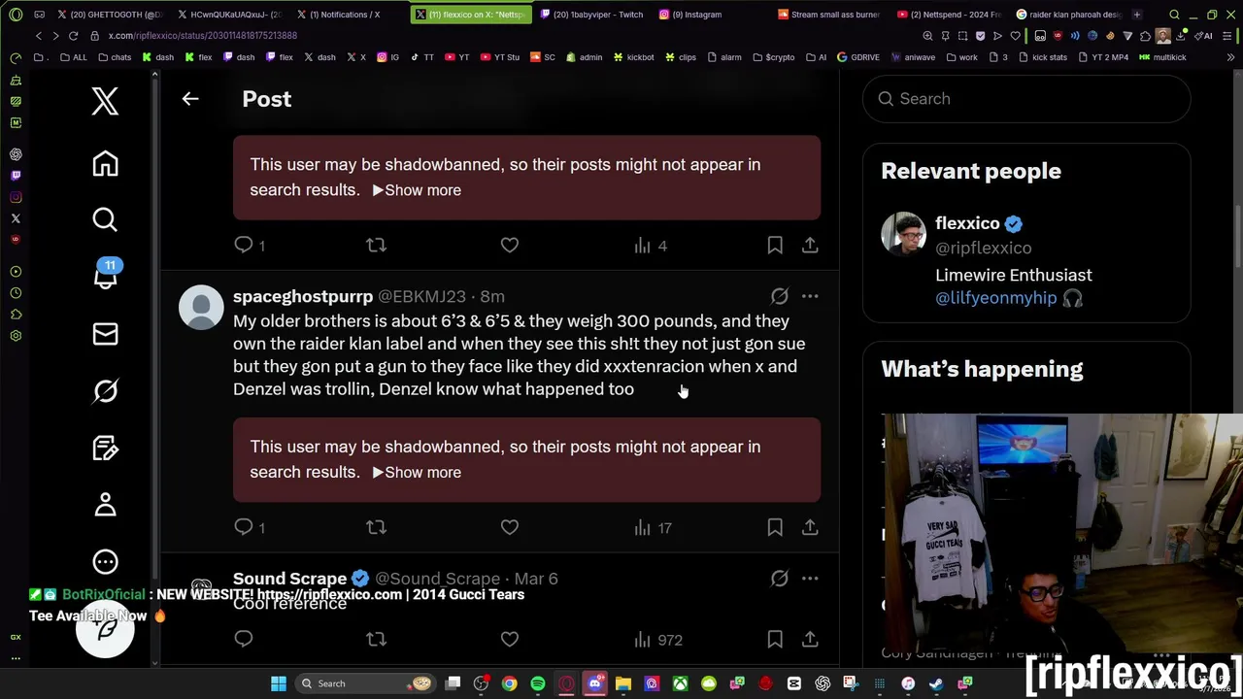
Task: Open flexxico in Relevant people
Action: (x=967, y=223)
